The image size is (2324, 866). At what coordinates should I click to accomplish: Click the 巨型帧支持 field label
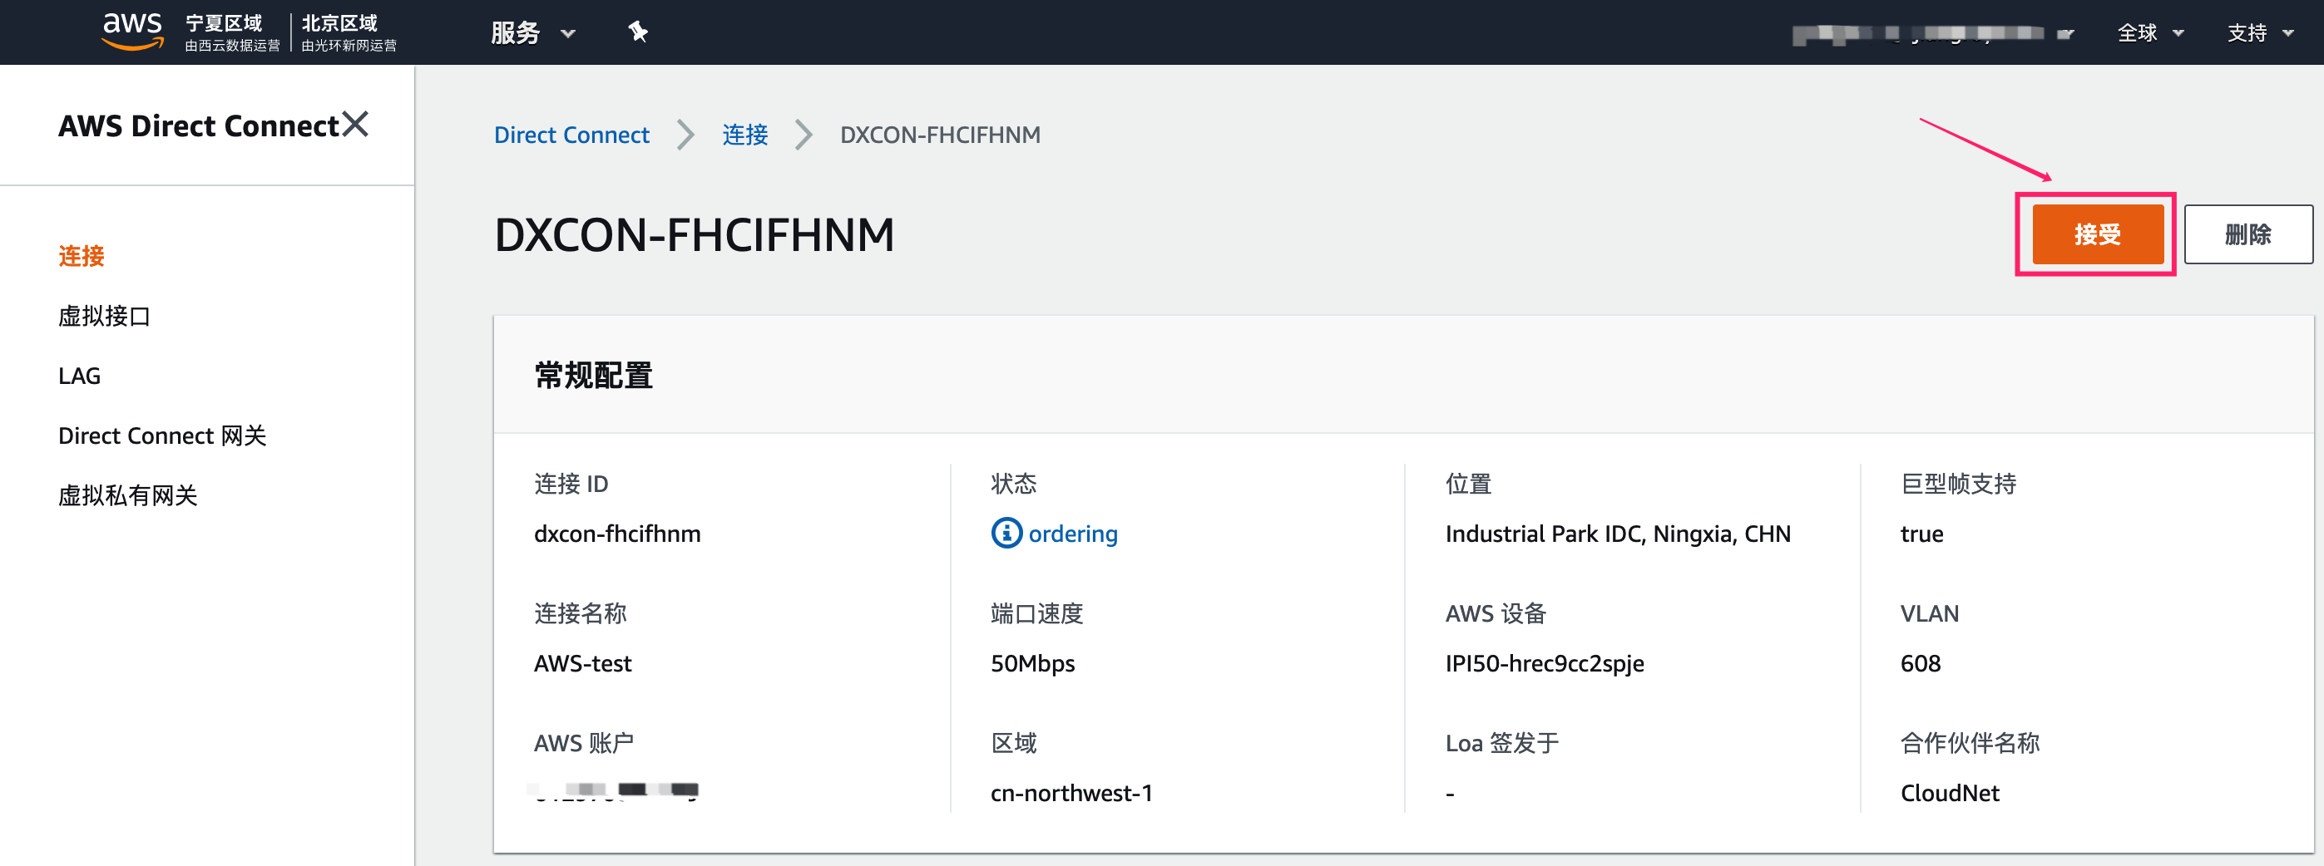click(1958, 484)
